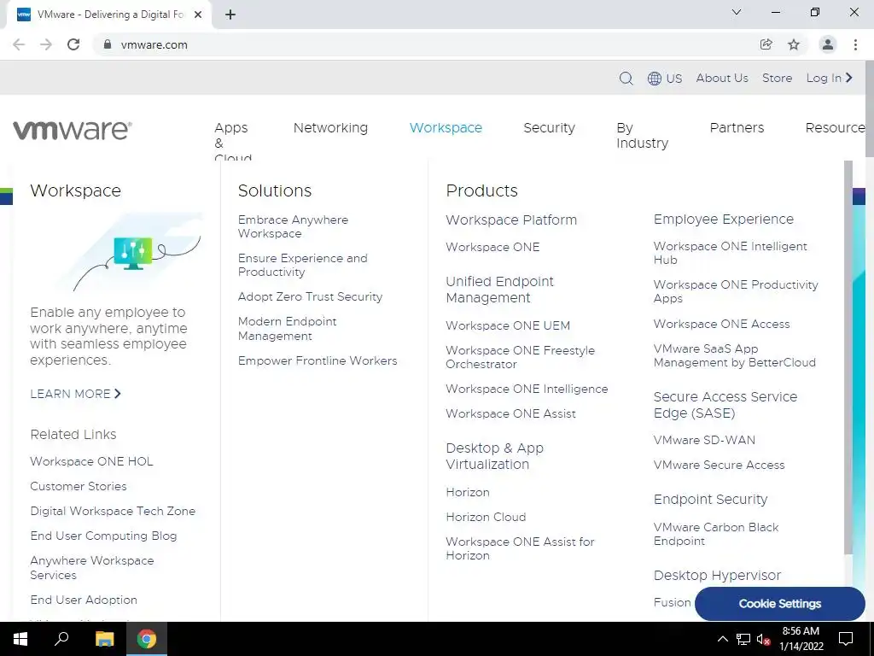Close the VMware browser tab
The width and height of the screenshot is (874, 656).
[198, 15]
